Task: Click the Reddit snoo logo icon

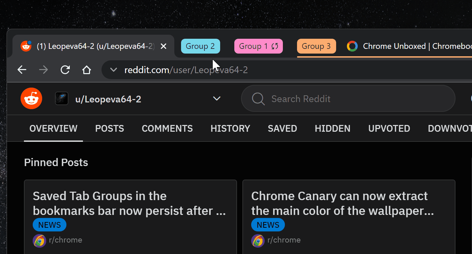Action: point(31,98)
